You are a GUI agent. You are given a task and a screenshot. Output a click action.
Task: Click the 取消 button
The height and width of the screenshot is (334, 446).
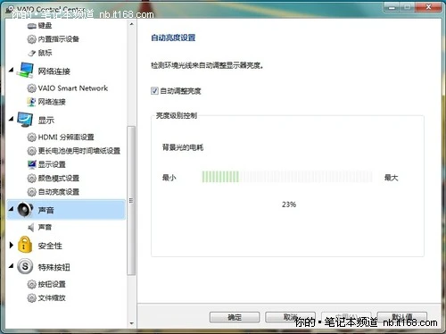290,317
